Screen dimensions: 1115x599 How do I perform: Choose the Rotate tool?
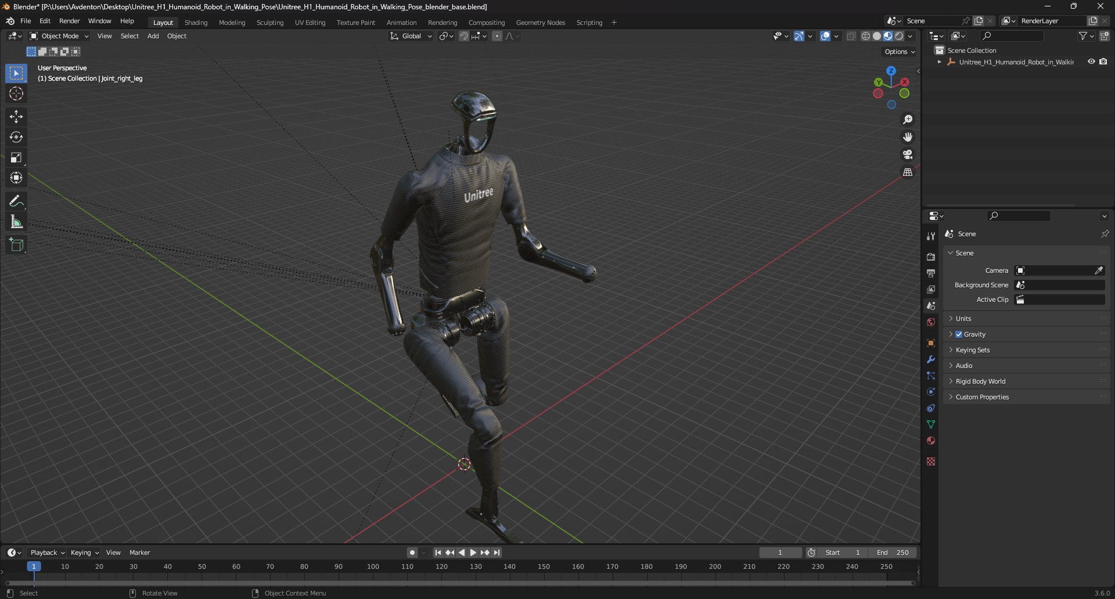point(16,137)
